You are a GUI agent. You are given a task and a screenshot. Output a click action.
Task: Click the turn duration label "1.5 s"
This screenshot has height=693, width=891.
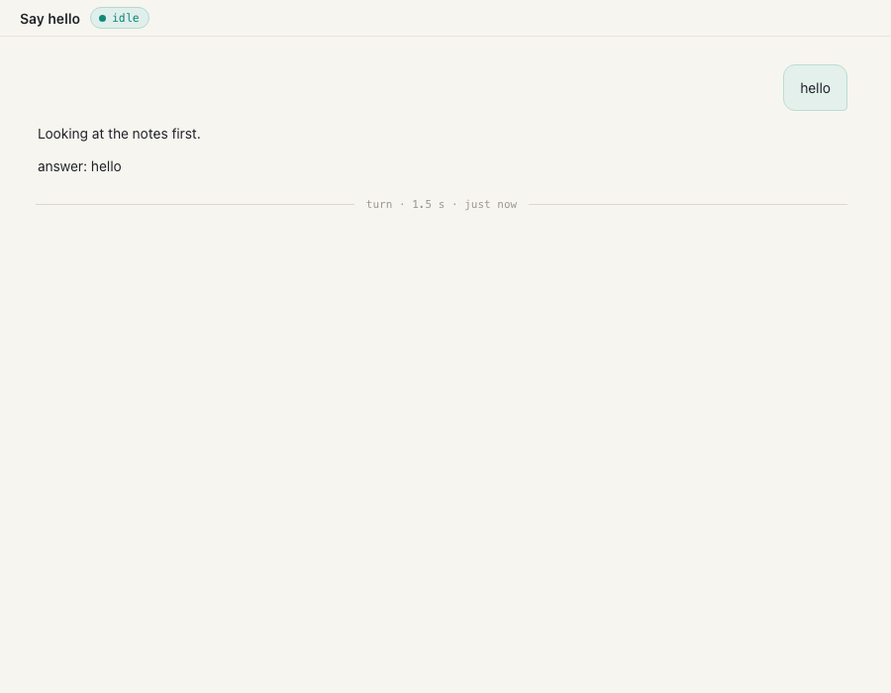tap(428, 205)
